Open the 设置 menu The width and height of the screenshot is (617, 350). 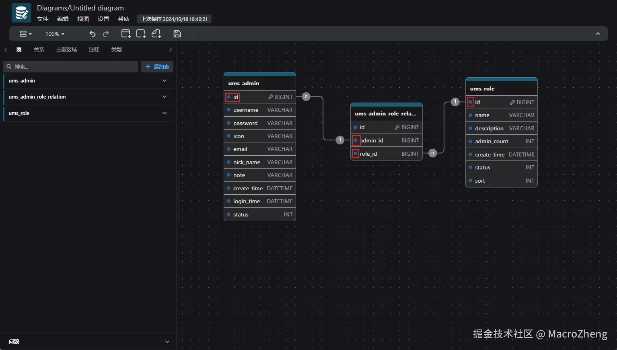click(x=103, y=19)
